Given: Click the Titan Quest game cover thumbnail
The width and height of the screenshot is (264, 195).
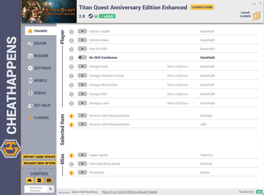Looking at the screenshot, I should [x=49, y=11].
